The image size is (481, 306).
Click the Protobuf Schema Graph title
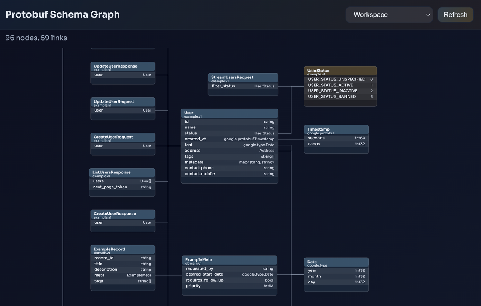(62, 14)
